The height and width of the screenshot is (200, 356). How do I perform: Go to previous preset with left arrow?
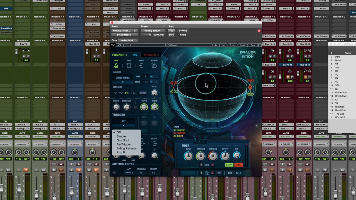pyautogui.click(x=216, y=45)
